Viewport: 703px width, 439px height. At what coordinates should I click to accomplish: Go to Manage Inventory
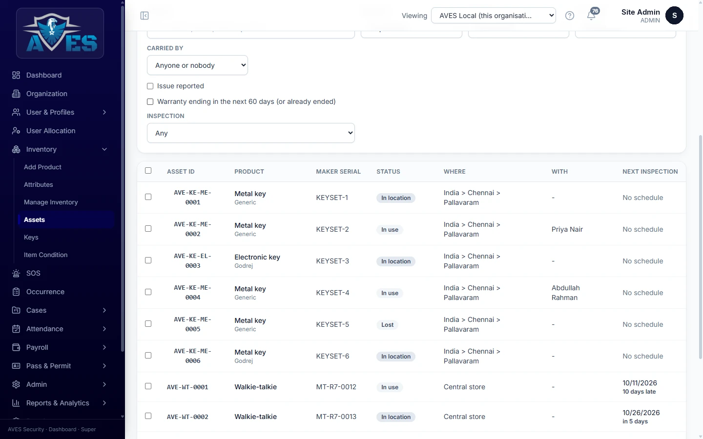pos(51,202)
